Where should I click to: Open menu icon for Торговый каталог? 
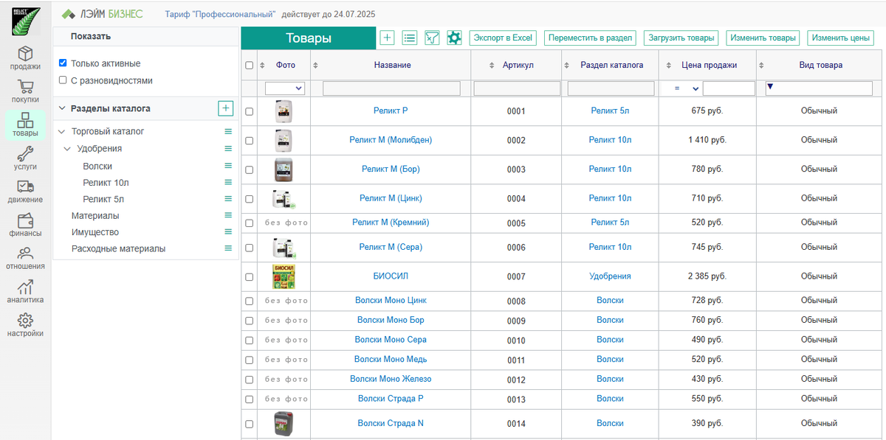pyautogui.click(x=228, y=131)
